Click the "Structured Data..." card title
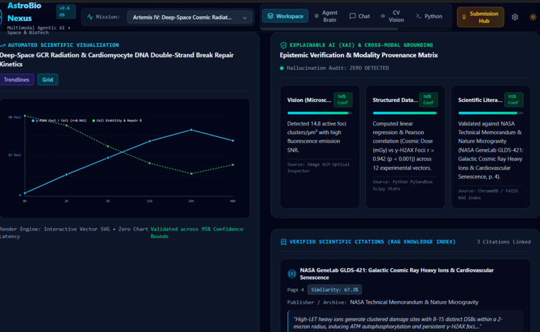This screenshot has width=540, height=332. pos(395,100)
